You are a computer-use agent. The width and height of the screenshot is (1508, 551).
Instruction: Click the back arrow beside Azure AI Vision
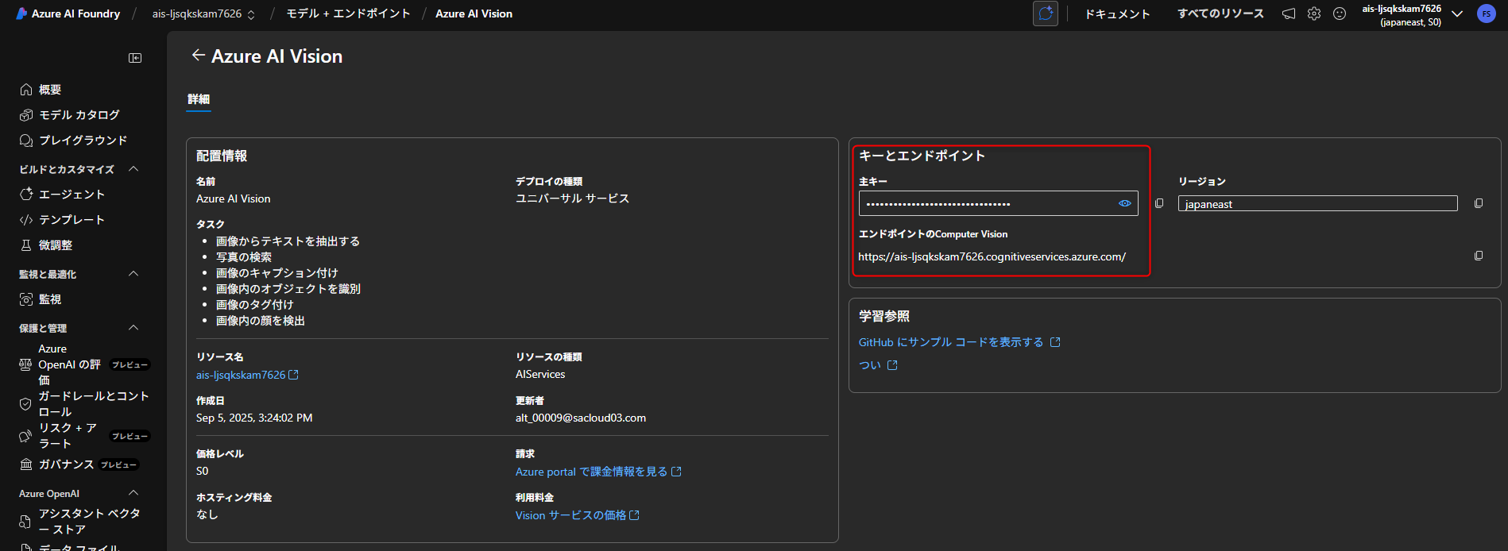pos(198,56)
